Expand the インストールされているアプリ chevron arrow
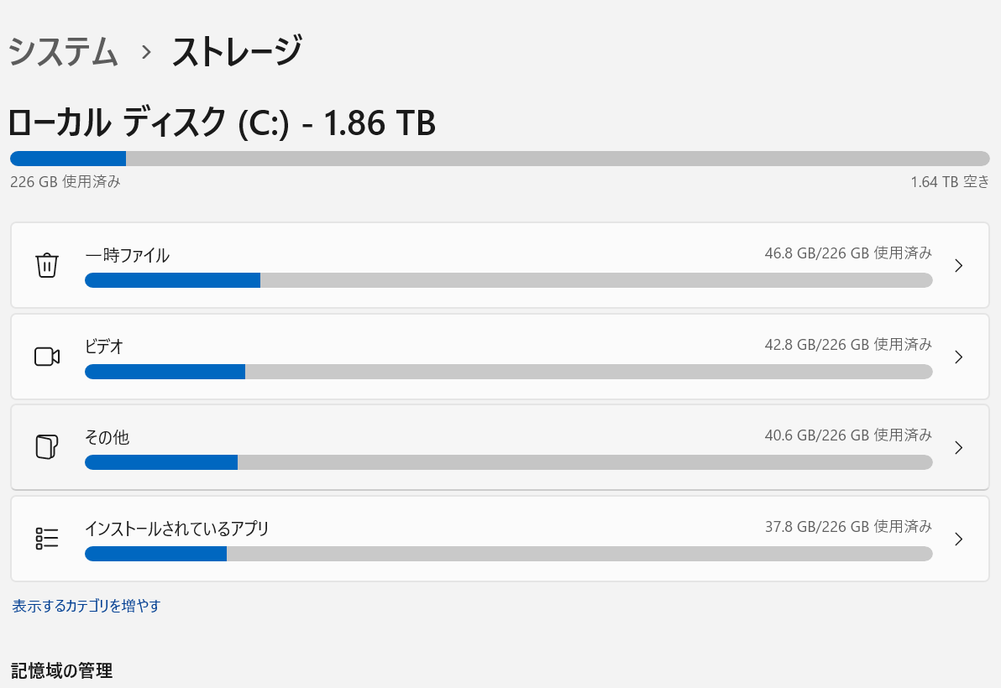1001x688 pixels. pyautogui.click(x=958, y=539)
